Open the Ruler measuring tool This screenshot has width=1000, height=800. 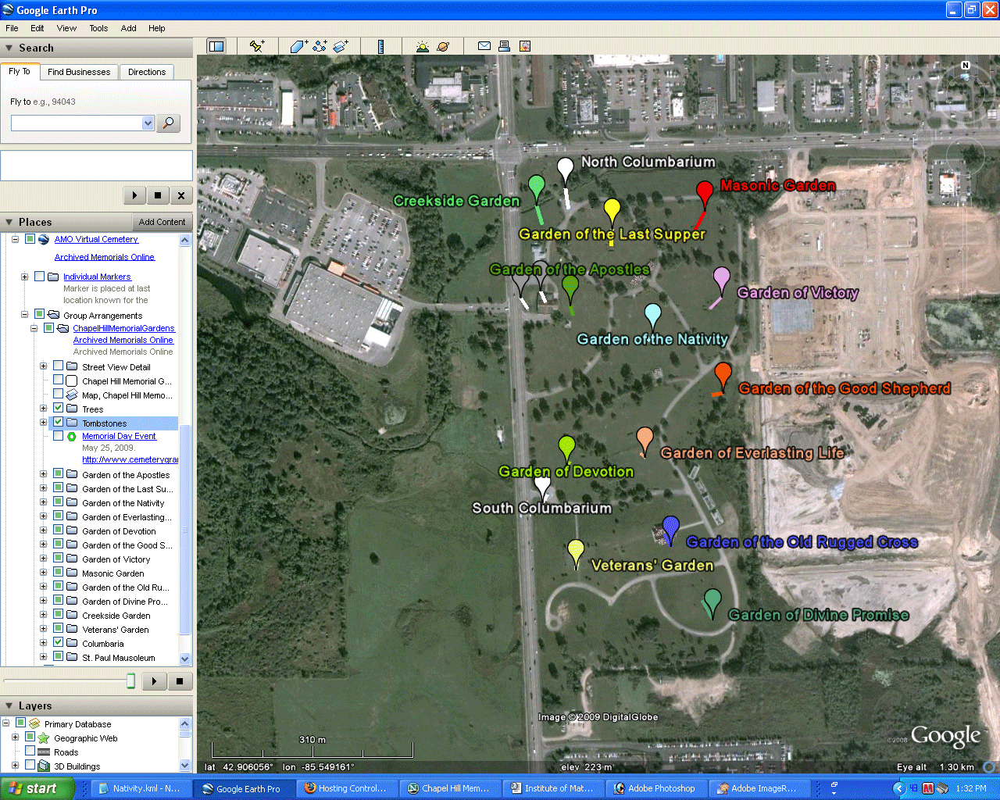(380, 47)
